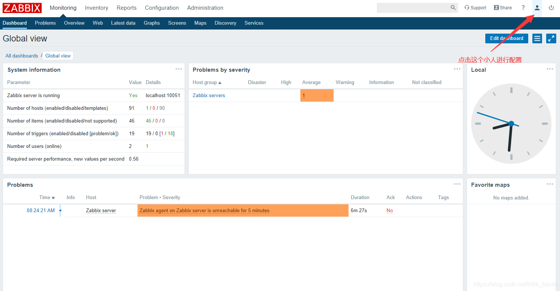The image size is (560, 291).
Task: Click the Global view breadcrumb
Action: pyautogui.click(x=58, y=56)
